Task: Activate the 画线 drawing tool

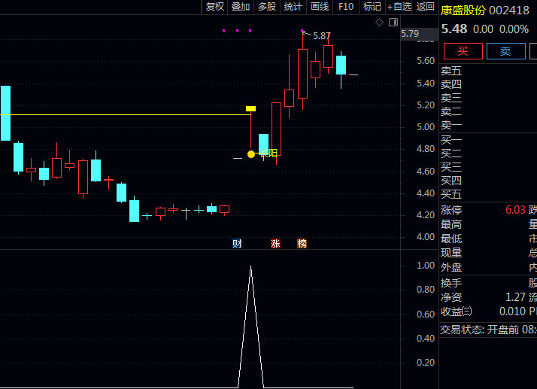Action: point(320,7)
